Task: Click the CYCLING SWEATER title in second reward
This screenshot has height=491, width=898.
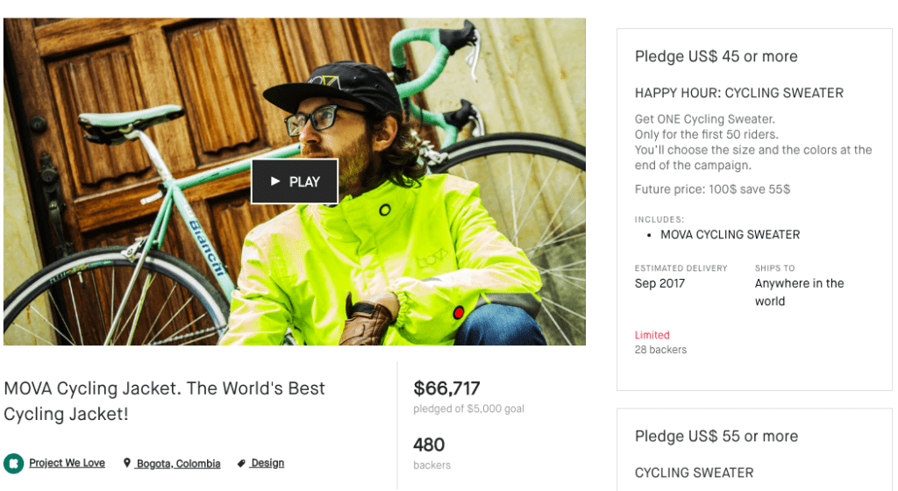Action: (x=694, y=473)
